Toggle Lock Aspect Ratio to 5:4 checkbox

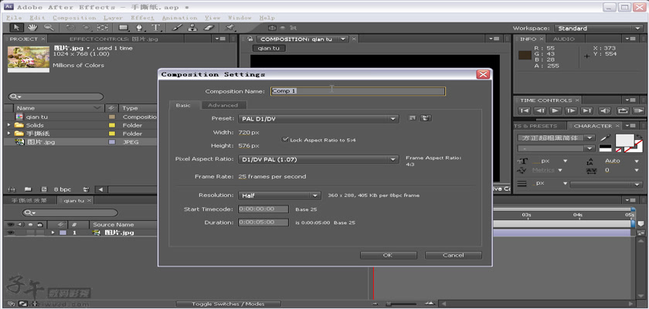[285, 140]
